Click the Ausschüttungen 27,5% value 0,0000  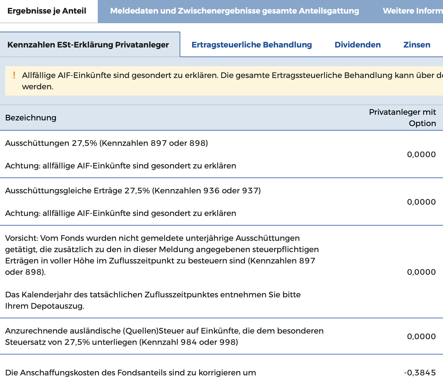(421, 154)
